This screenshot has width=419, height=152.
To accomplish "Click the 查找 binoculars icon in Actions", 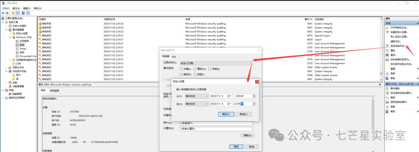I will [387, 55].
